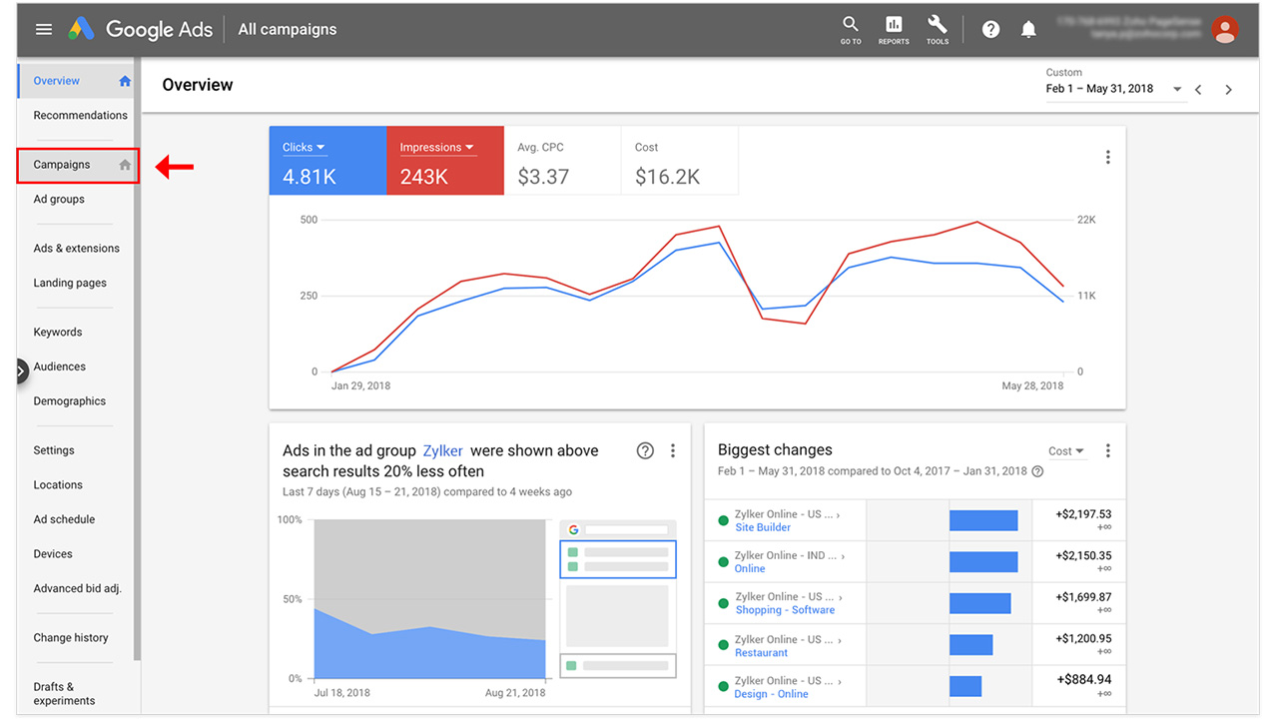The width and height of the screenshot is (1278, 719).
Task: Go to Keywords in the sidebar
Action: (58, 333)
